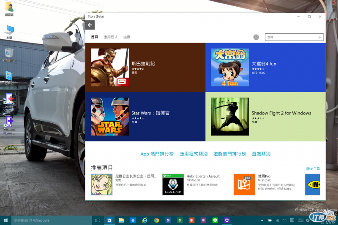Screen dimensions: 338x225
Task: Select Windows Phone shortcut on desktop
Action: click(x=9, y=125)
